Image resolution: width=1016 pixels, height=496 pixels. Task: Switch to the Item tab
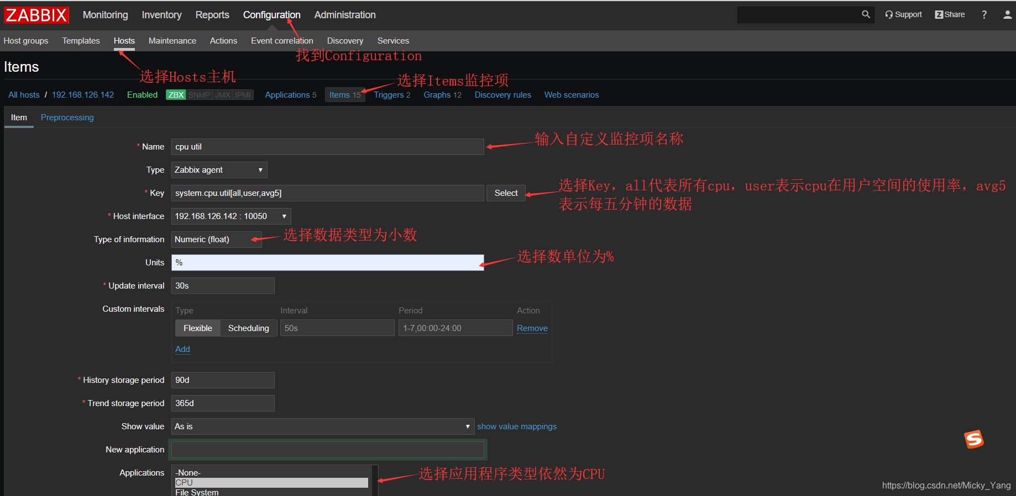point(19,118)
